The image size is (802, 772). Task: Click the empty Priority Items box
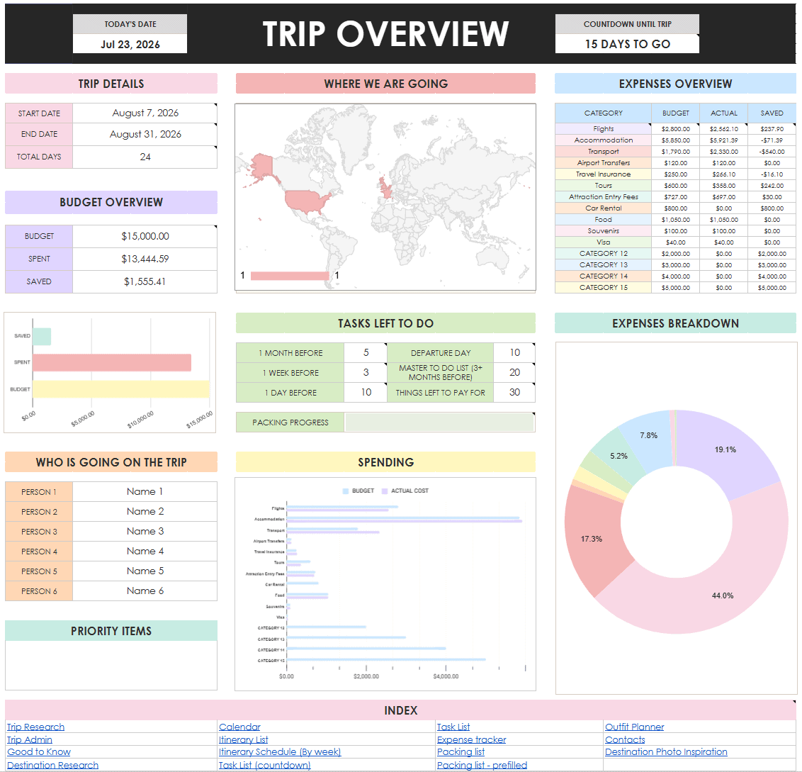(111, 666)
